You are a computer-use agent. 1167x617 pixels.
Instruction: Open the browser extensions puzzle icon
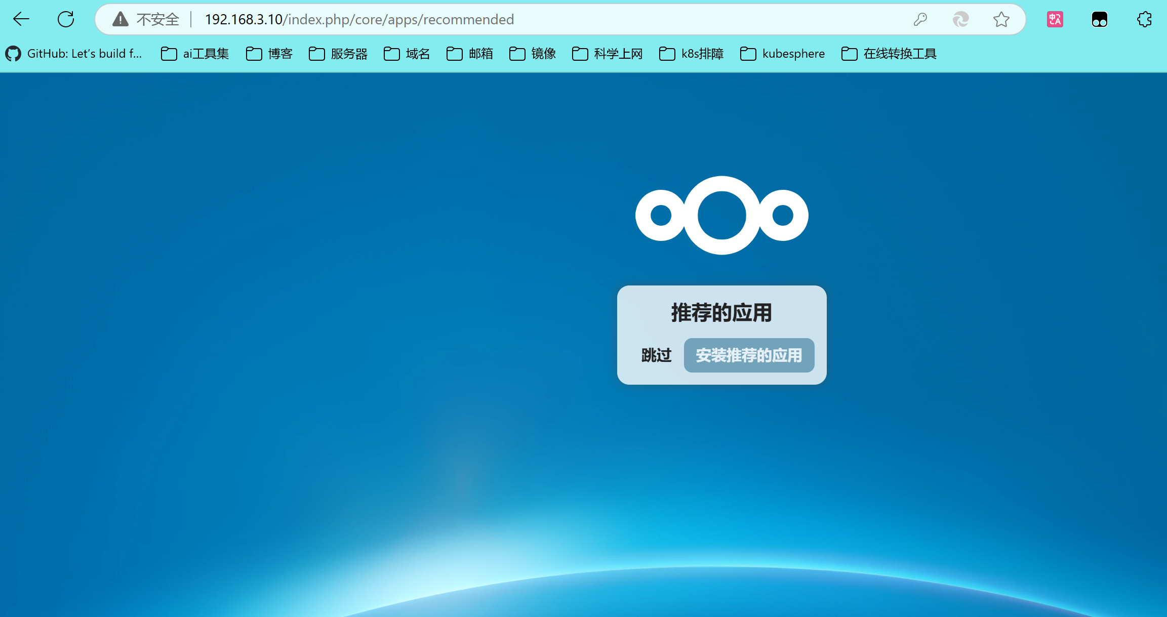tap(1144, 19)
